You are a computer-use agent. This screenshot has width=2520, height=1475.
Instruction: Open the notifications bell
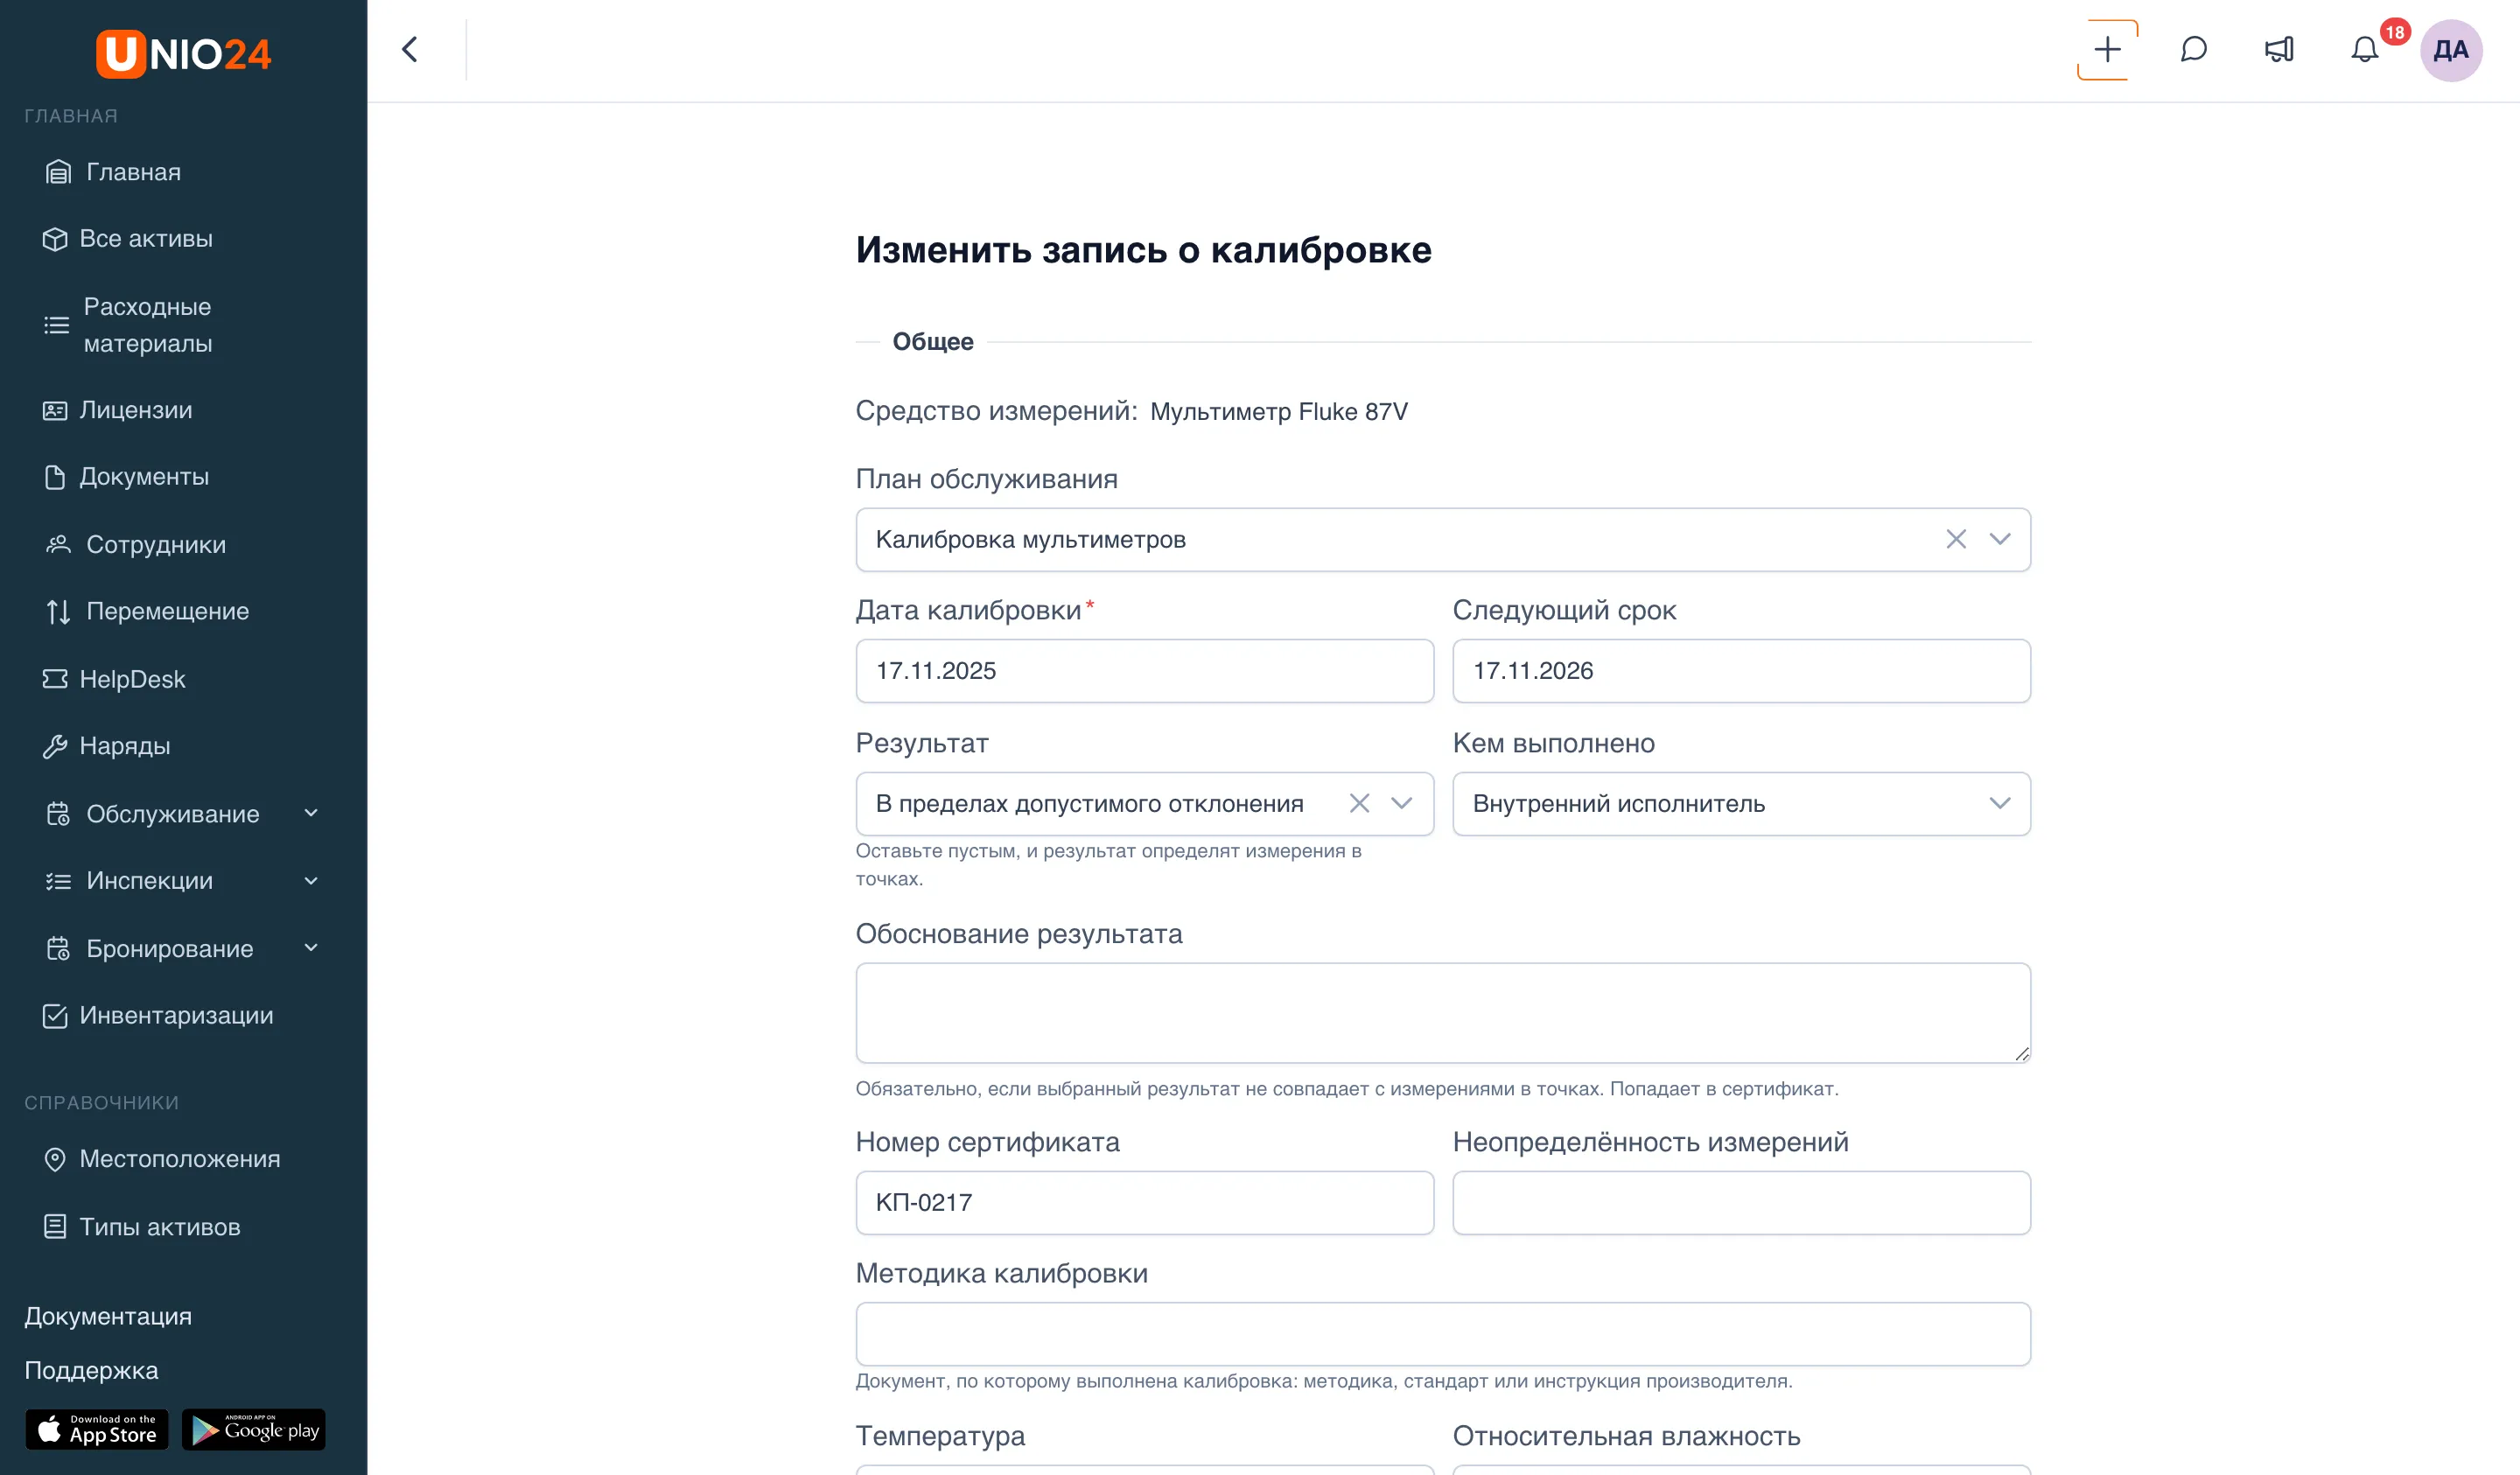coord(2365,50)
